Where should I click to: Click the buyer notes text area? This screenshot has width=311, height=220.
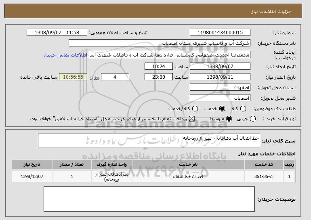[x=149, y=199]
